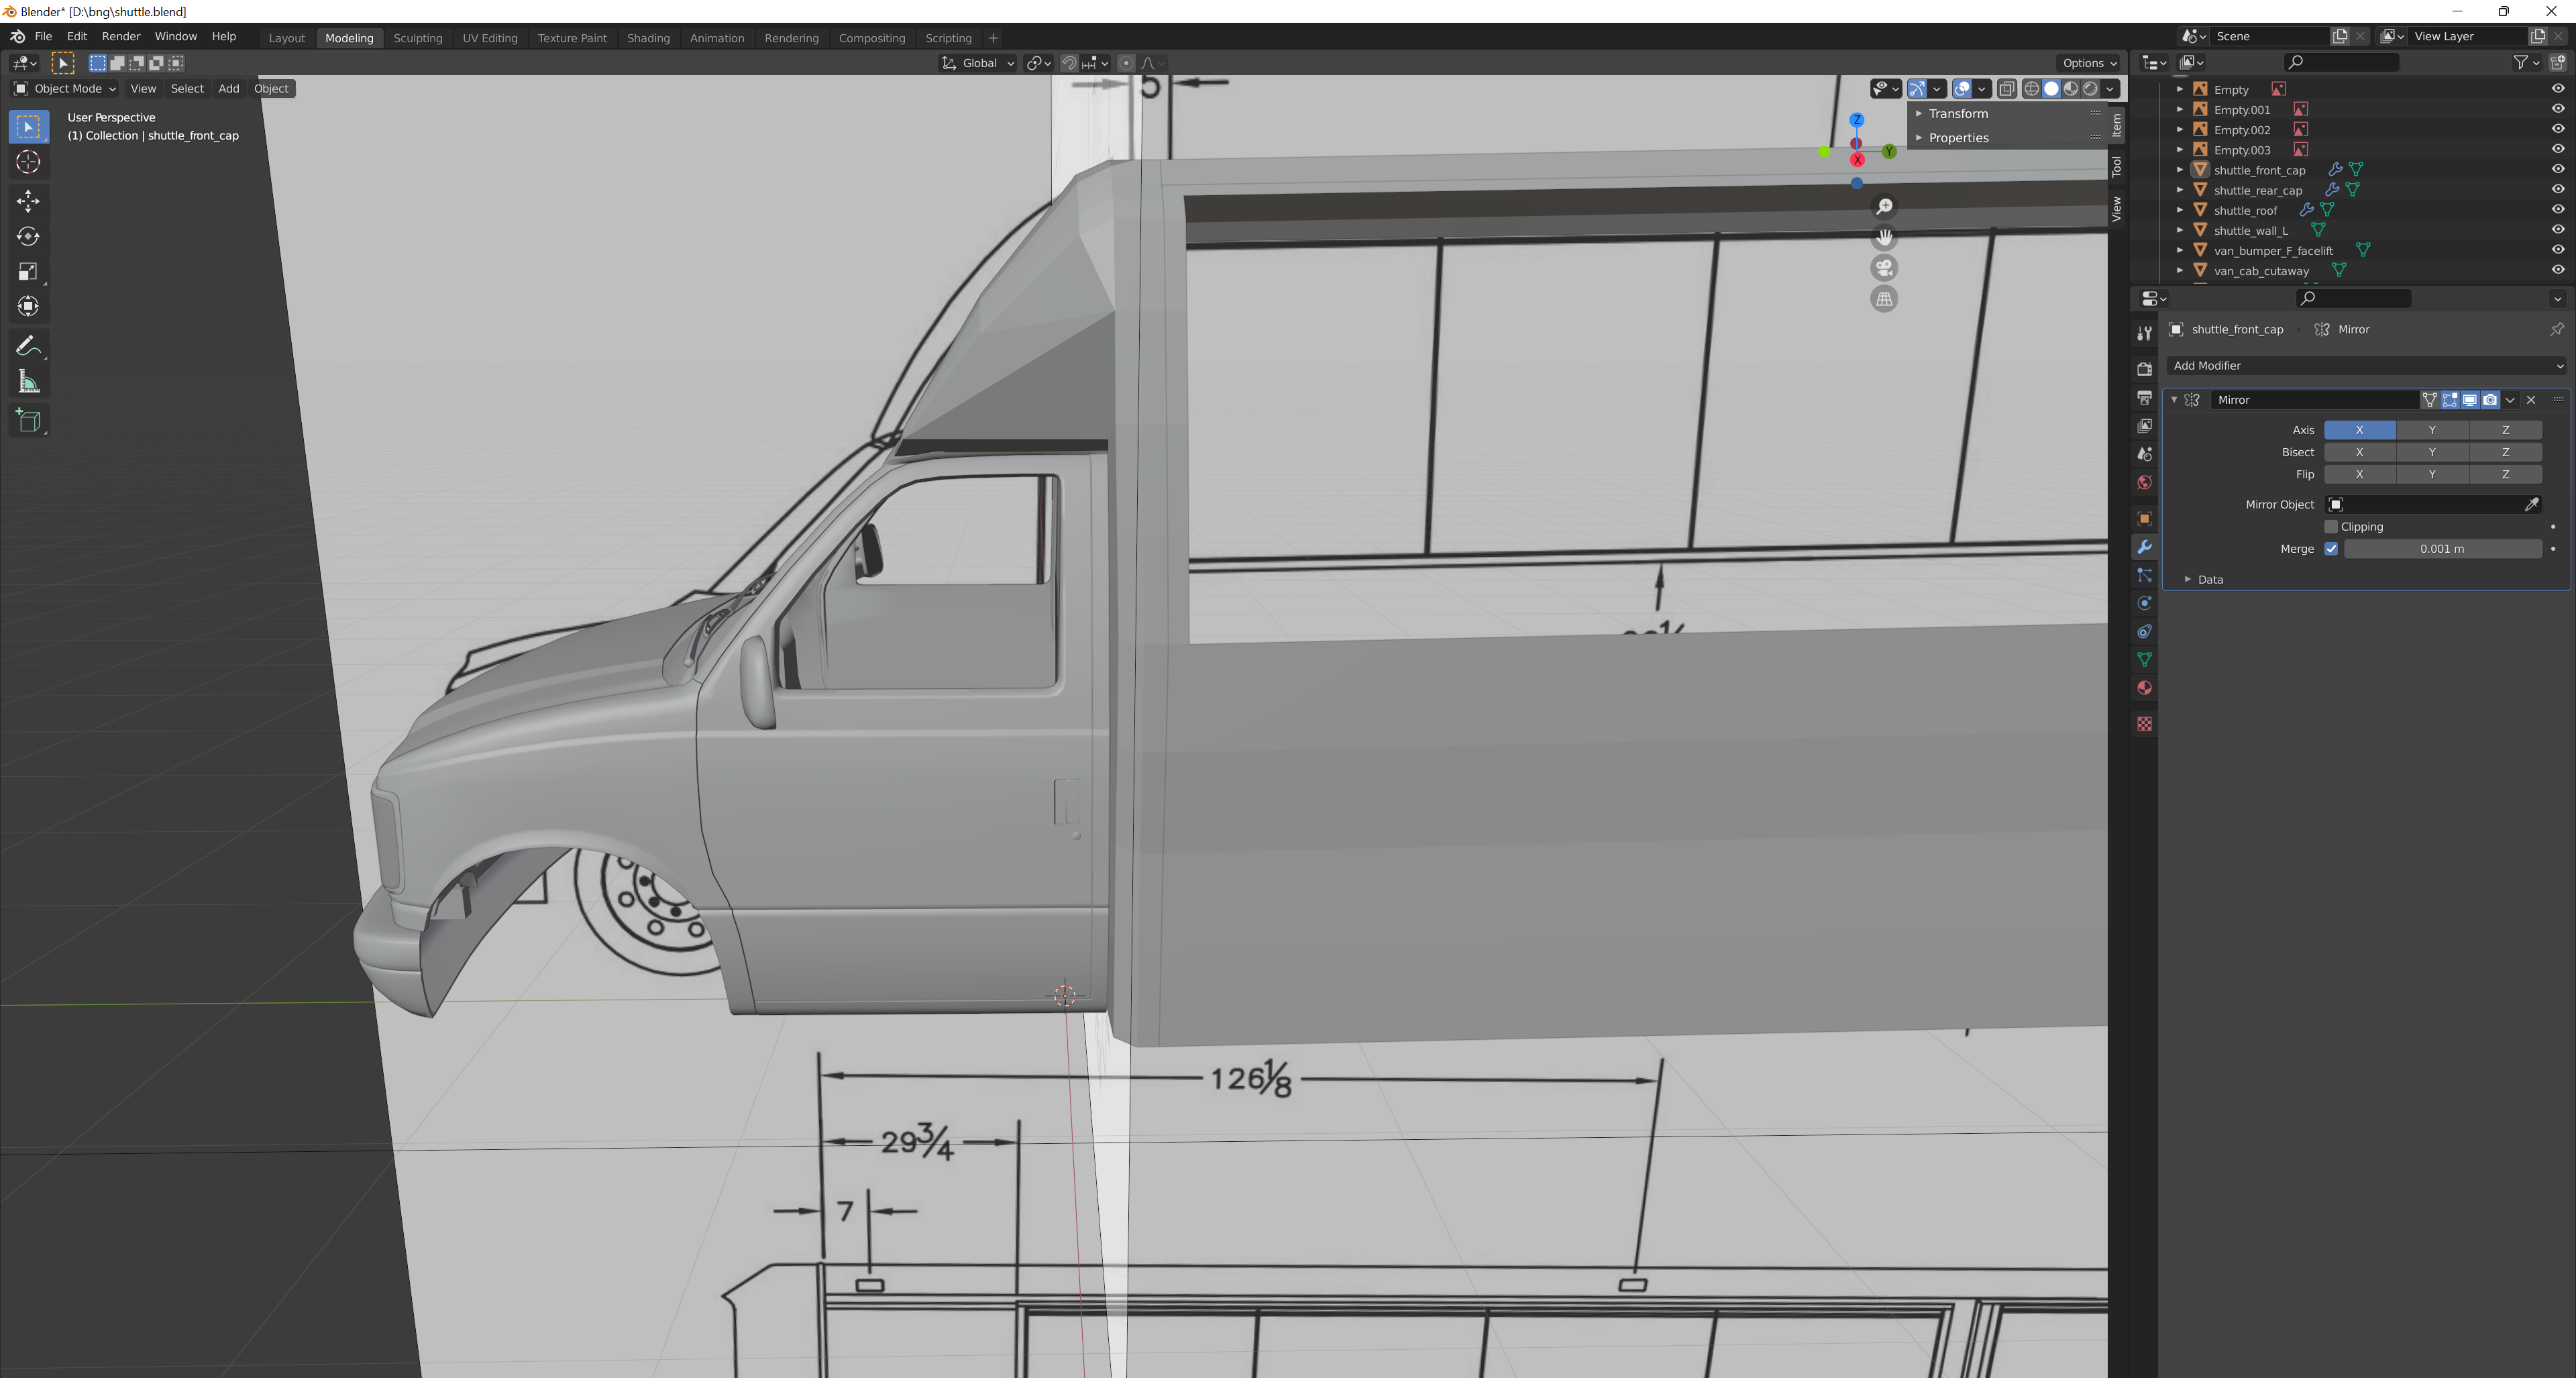Open the Object Mode dropdown
2576x1378 pixels.
(x=65, y=89)
